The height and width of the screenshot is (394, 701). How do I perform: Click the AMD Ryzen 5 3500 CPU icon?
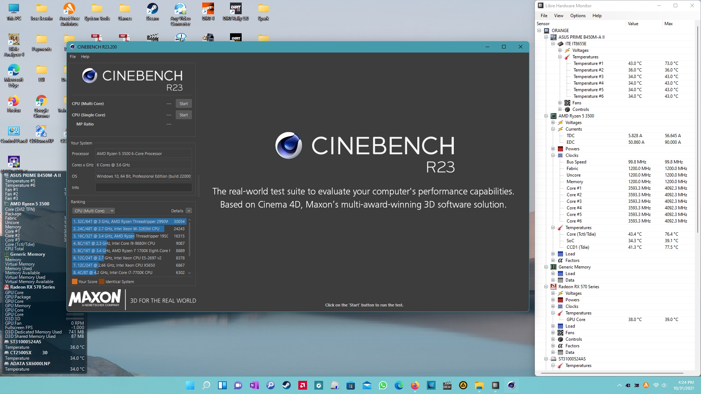pyautogui.click(x=553, y=116)
